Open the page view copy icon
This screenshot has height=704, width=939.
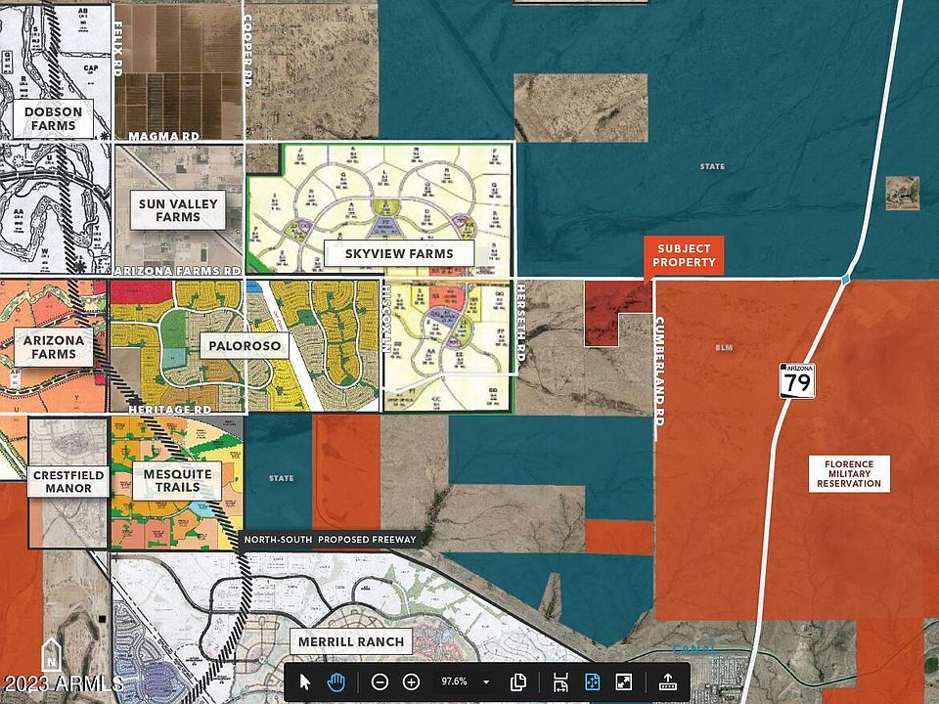(x=518, y=682)
